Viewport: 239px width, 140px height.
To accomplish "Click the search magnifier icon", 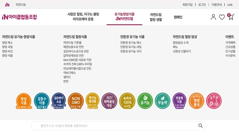I will click(200, 126).
